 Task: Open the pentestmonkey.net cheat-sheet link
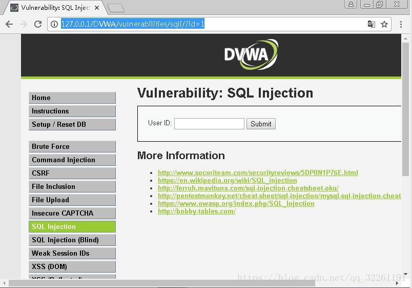pyautogui.click(x=279, y=196)
